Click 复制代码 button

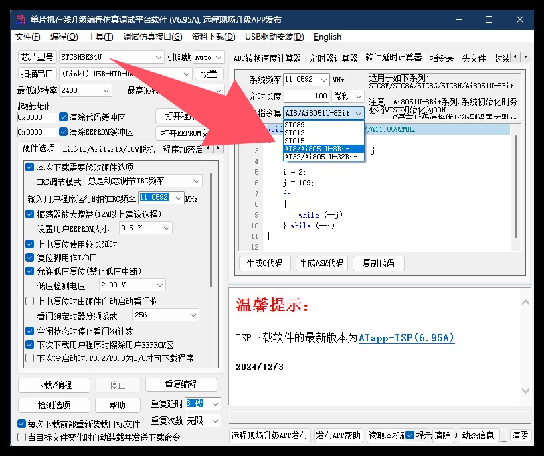(378, 263)
